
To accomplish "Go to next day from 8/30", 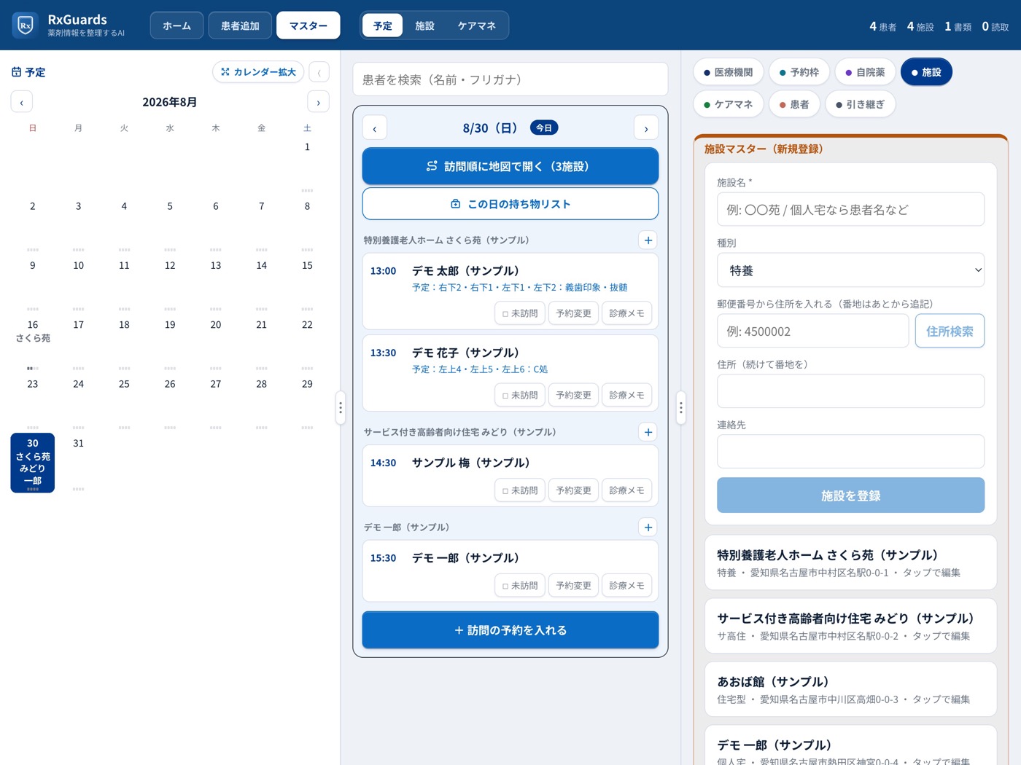I will click(x=646, y=128).
